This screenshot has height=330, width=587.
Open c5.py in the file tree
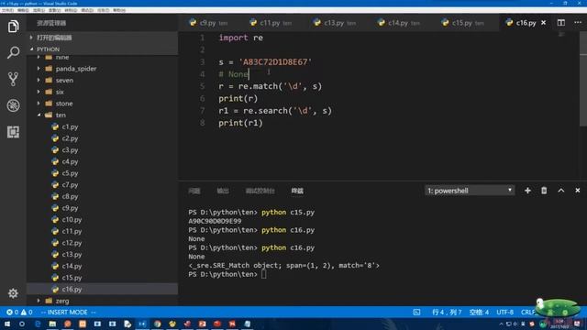click(103, 173)
